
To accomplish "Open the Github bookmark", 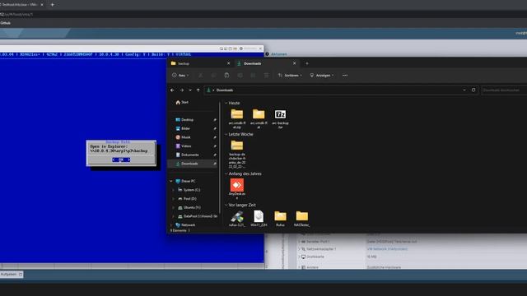I will tap(6, 23).
